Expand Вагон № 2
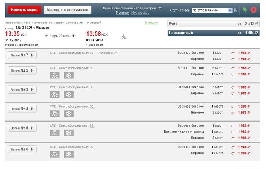 pos(22,70)
